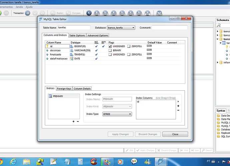Select the mouse pointer tool
The height and width of the screenshot is (166, 230).
(89, 13)
